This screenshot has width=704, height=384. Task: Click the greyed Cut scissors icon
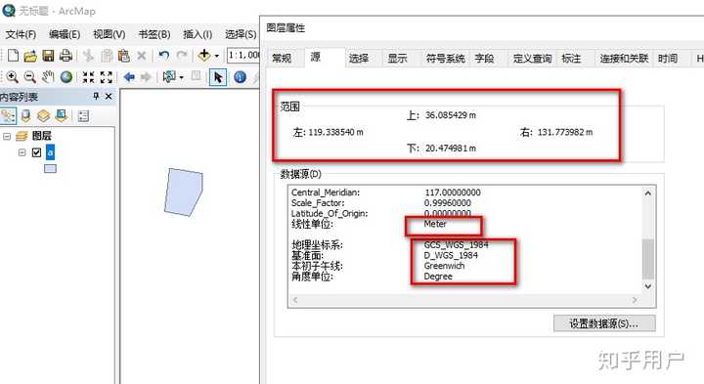point(89,56)
